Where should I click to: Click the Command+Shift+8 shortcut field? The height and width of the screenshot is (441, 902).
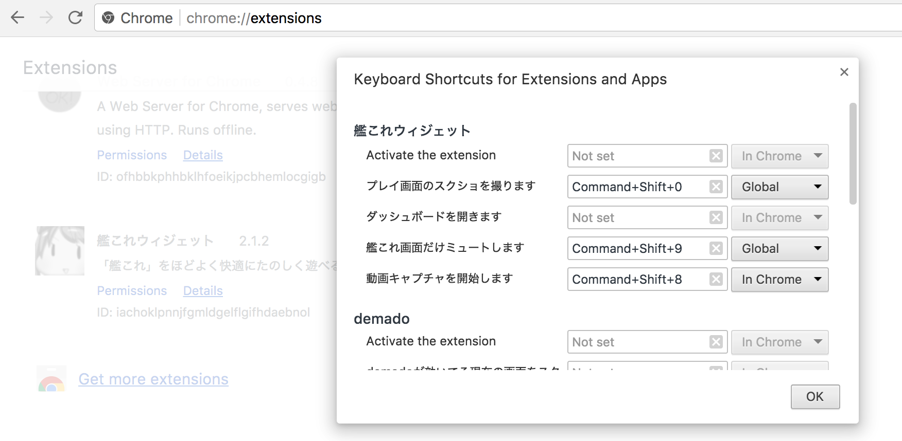[x=647, y=279]
